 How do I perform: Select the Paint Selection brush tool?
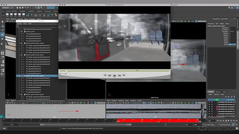2,30
